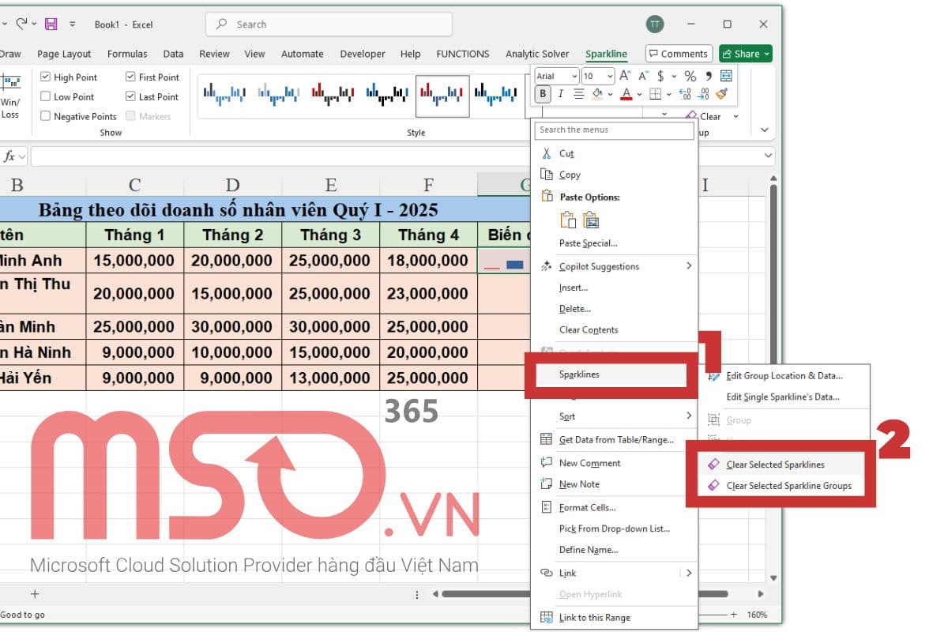The width and height of the screenshot is (948, 632).
Task: Click Decrease Decimal in mini toolbar
Action: 703,94
